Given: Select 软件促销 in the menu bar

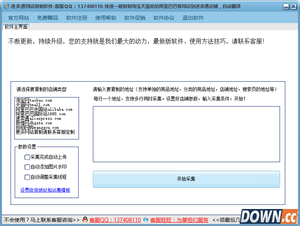Looking at the screenshot, I should click(135, 18).
